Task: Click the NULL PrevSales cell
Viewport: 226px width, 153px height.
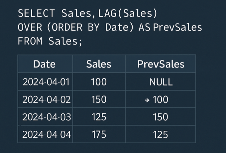Action: click(161, 82)
